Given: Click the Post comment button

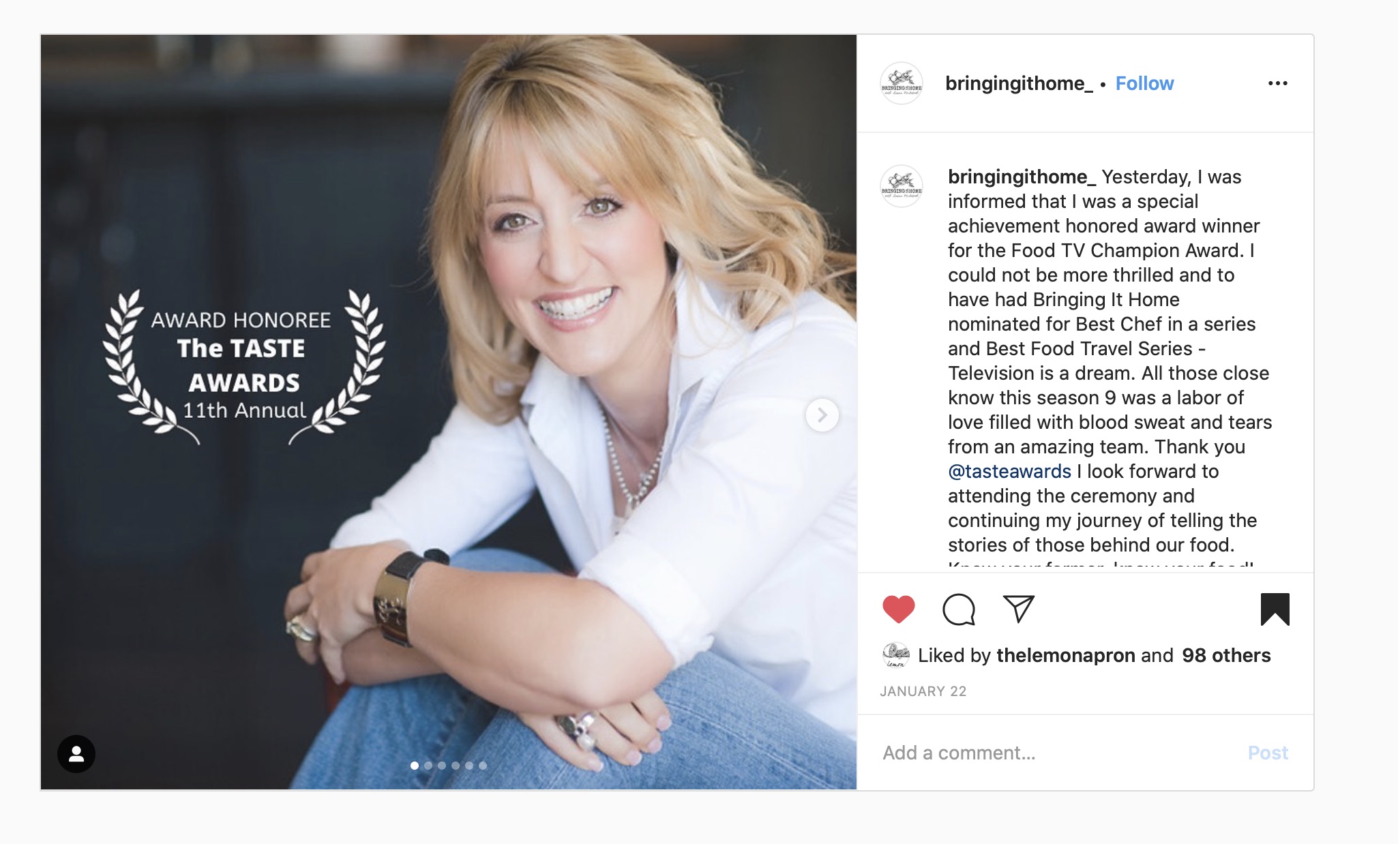Looking at the screenshot, I should click(1268, 753).
